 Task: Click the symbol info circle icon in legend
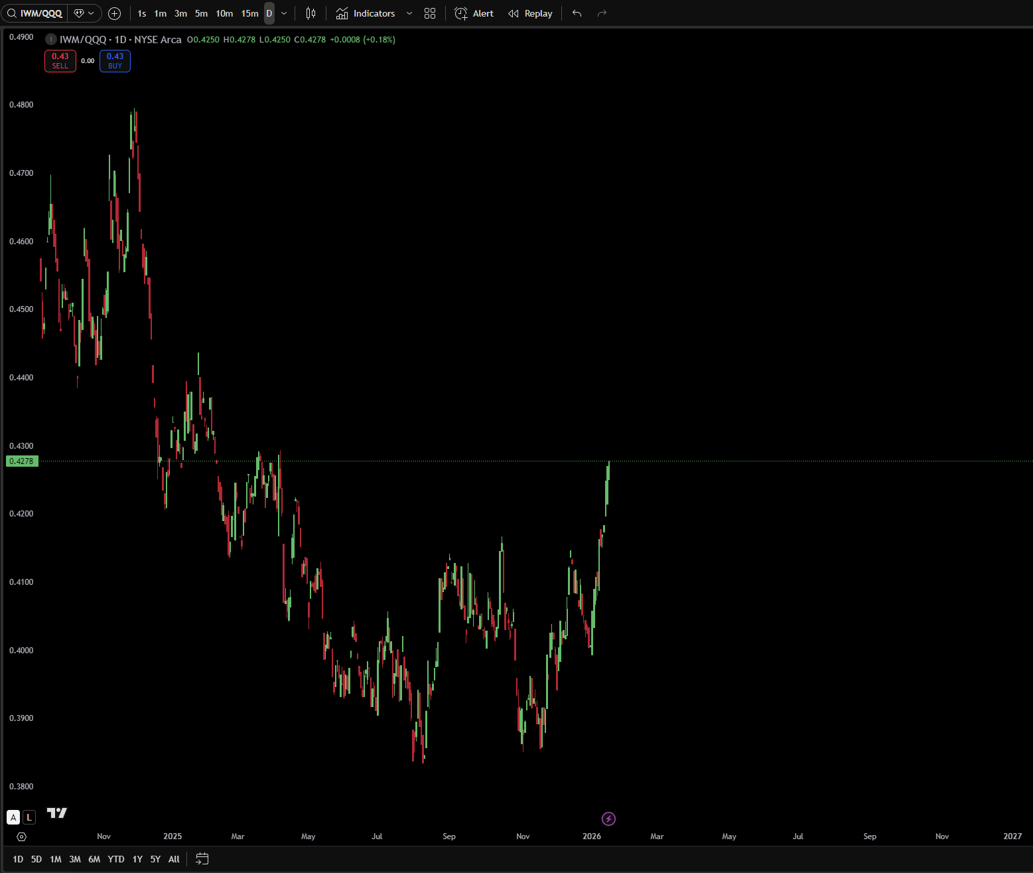50,39
